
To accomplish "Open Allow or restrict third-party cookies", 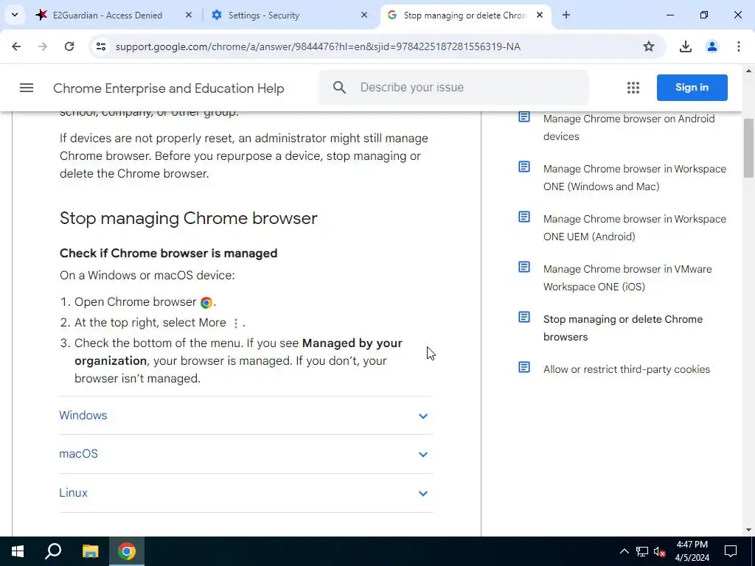I will pyautogui.click(x=627, y=369).
